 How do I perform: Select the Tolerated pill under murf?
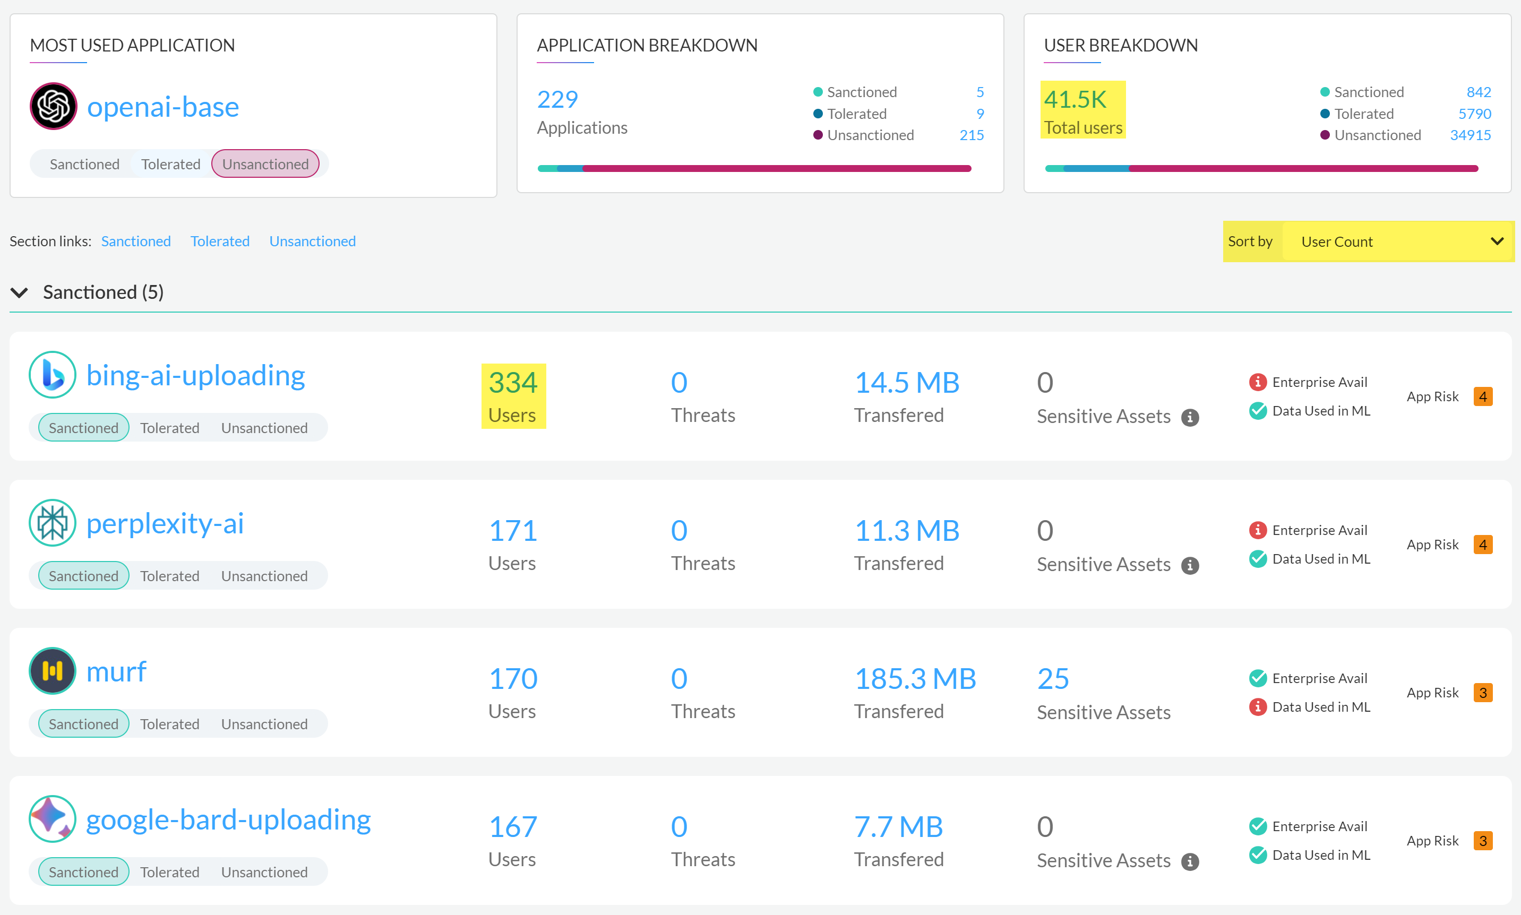(169, 723)
